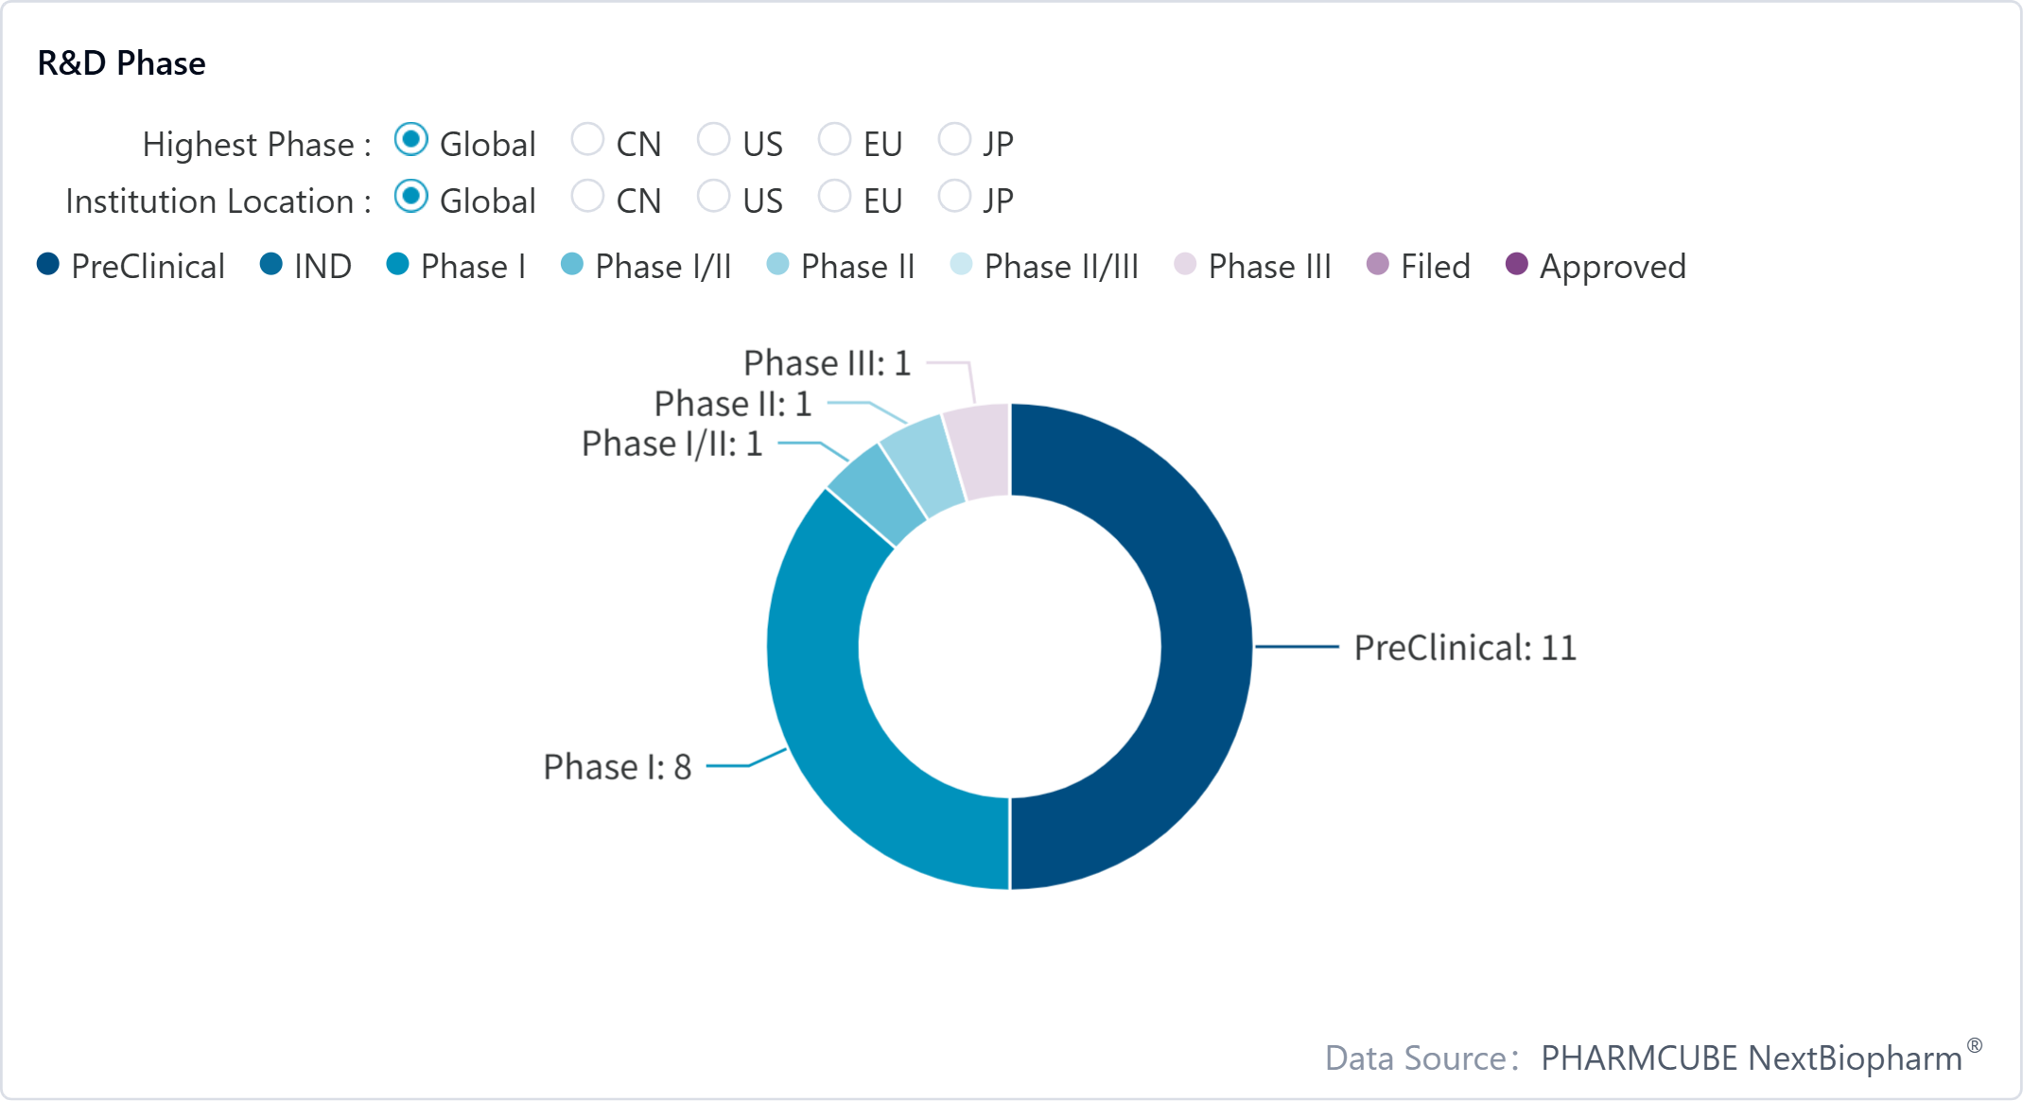Toggle the Filed legend entry
The height and width of the screenshot is (1101, 2023).
tap(1418, 266)
